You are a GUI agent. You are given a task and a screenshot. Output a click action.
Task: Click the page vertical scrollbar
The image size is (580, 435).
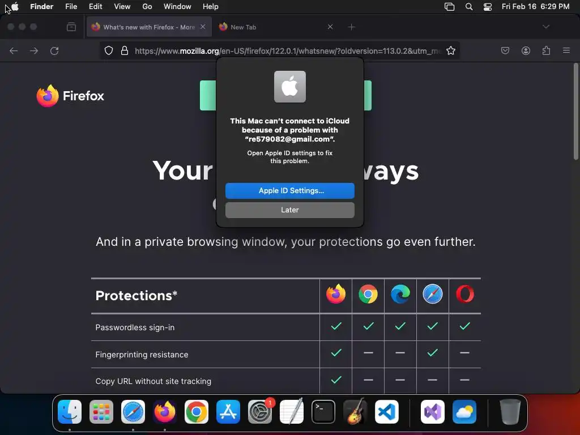(575, 112)
